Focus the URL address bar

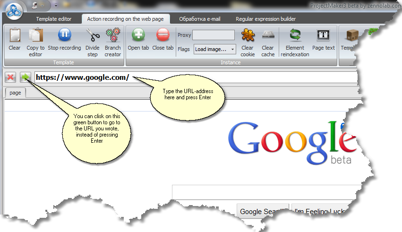[x=213, y=77]
